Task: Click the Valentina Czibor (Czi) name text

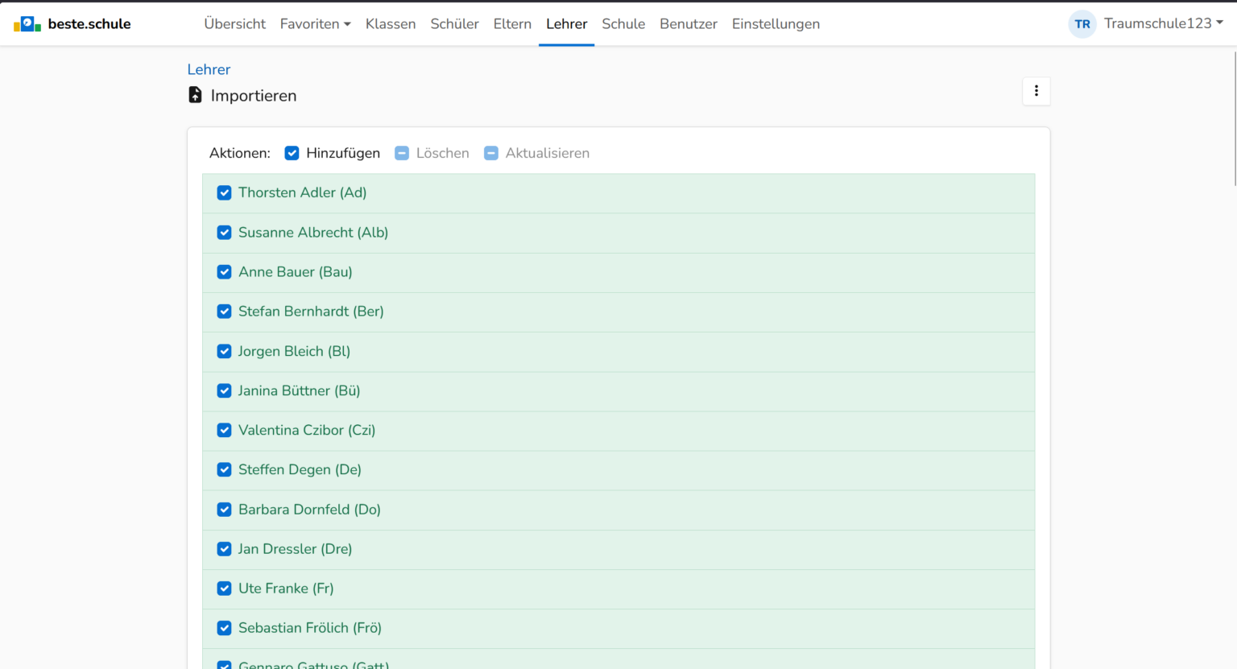Action: (307, 430)
